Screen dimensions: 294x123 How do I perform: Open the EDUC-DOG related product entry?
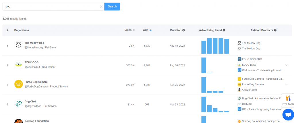[x=247, y=65]
